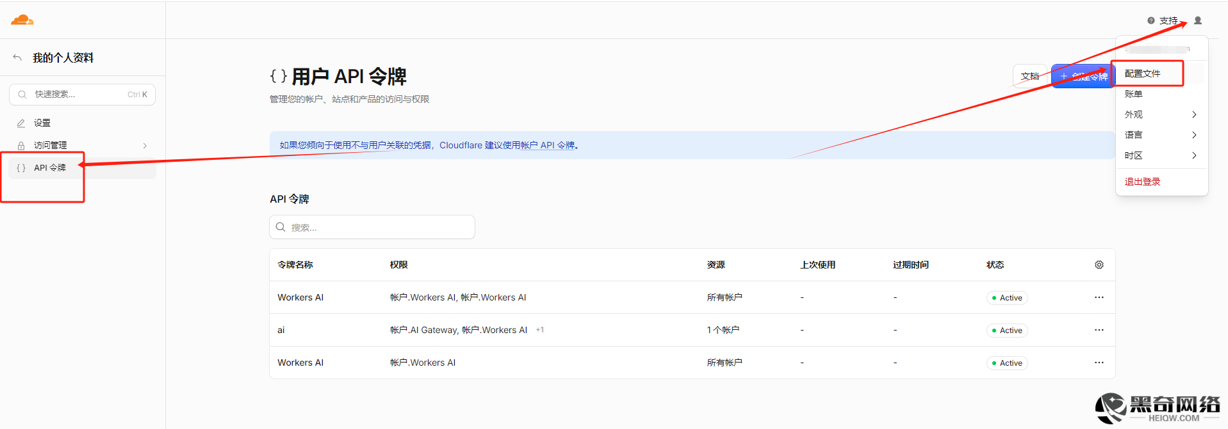Screen dimensions: 1228x429
Task: Choose 退出登录 to sign out
Action: 1142,182
